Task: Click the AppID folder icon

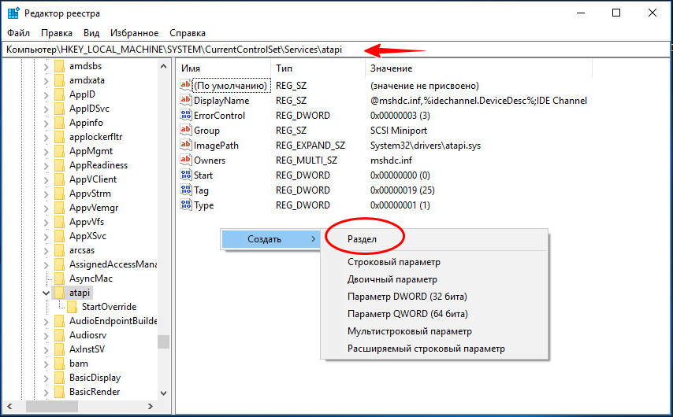Action: [60, 94]
